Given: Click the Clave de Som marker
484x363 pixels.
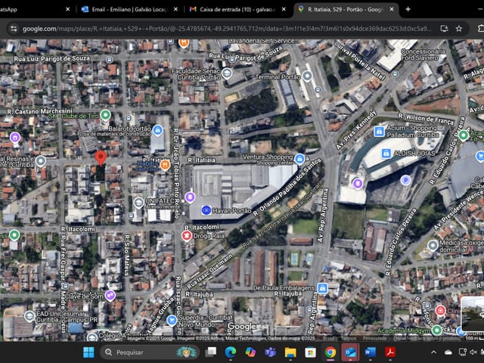Looking at the screenshot, I should click(x=110, y=296).
